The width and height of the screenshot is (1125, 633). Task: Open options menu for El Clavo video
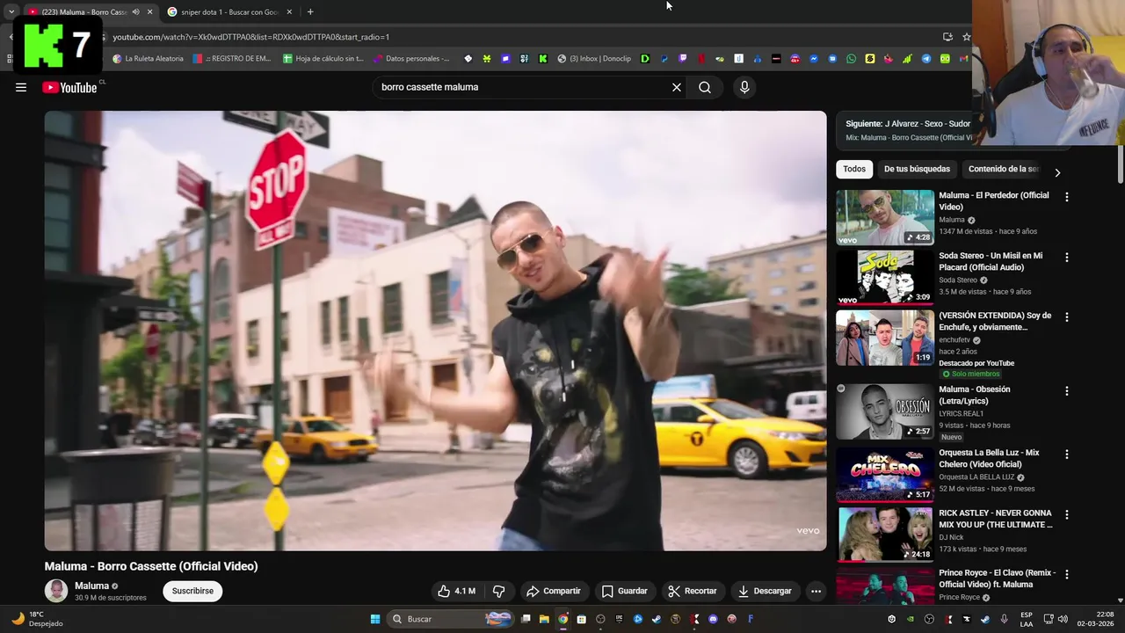[1067, 574]
